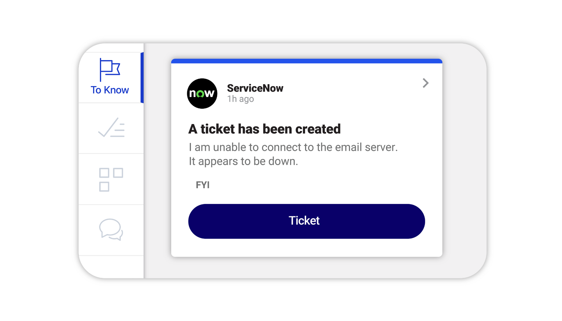Toggle the active tab highlight bar
Image resolution: width=562 pixels, height=321 pixels.
point(142,77)
